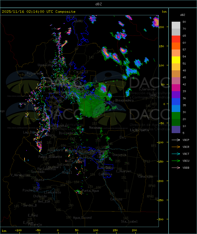Click the VBCR legend label

186,147
